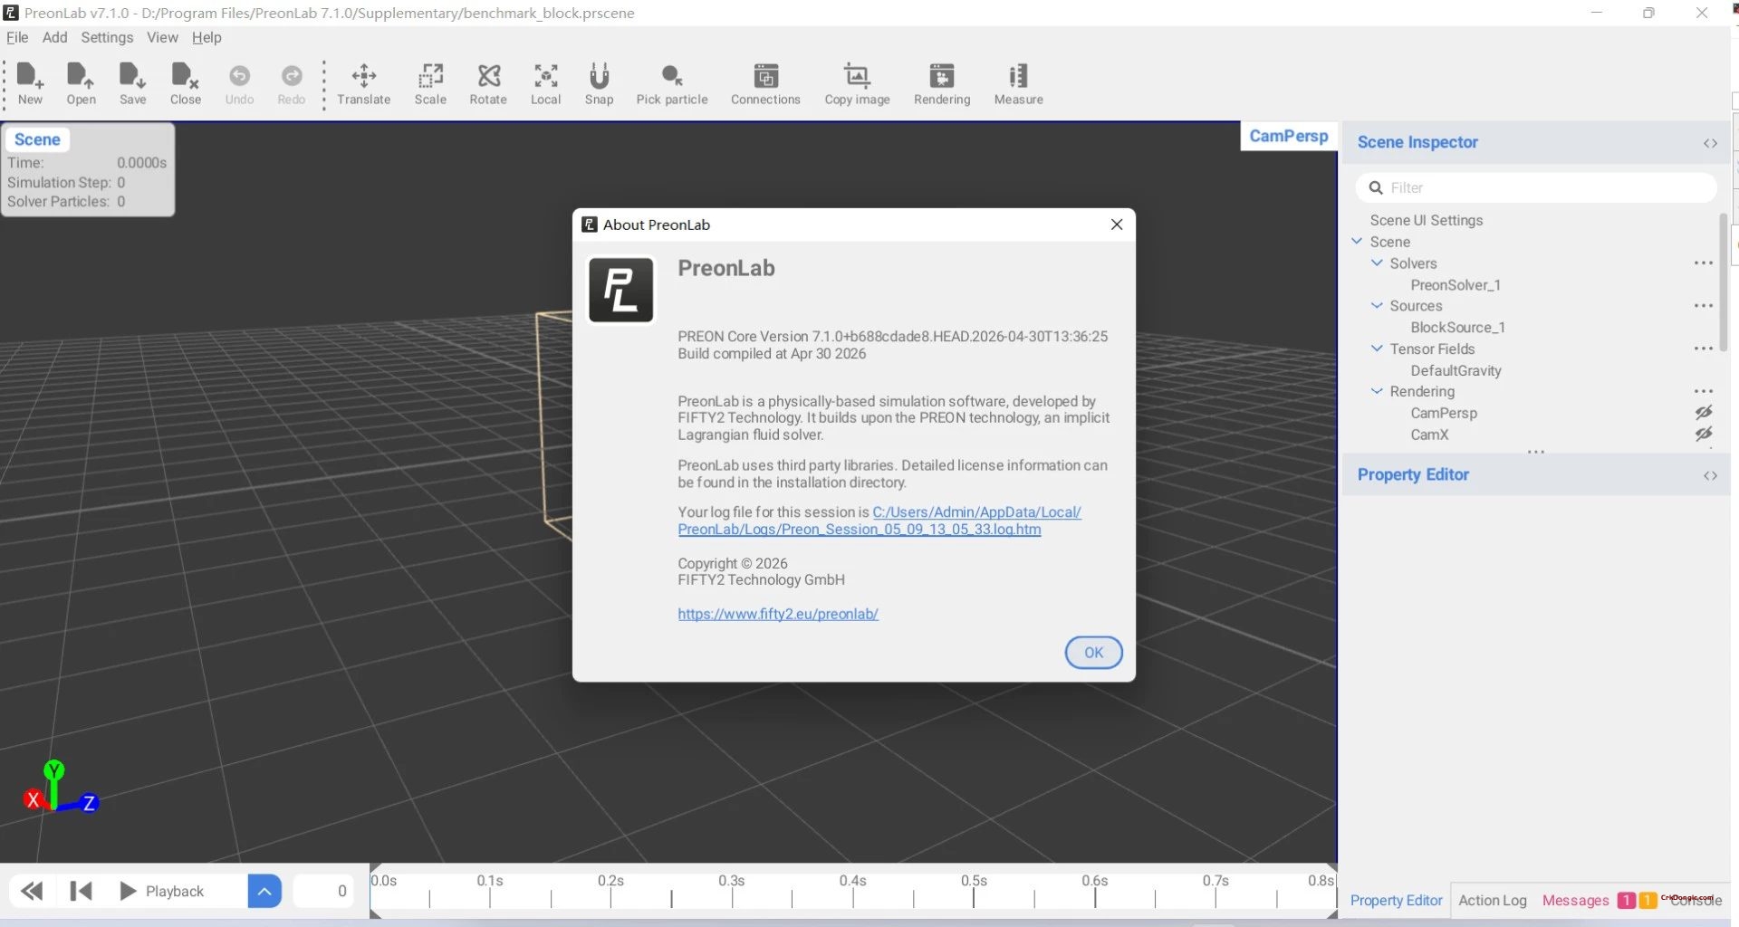Collapse the Solvers tree group
Viewport: 1739px width, 927px height.
point(1377,263)
